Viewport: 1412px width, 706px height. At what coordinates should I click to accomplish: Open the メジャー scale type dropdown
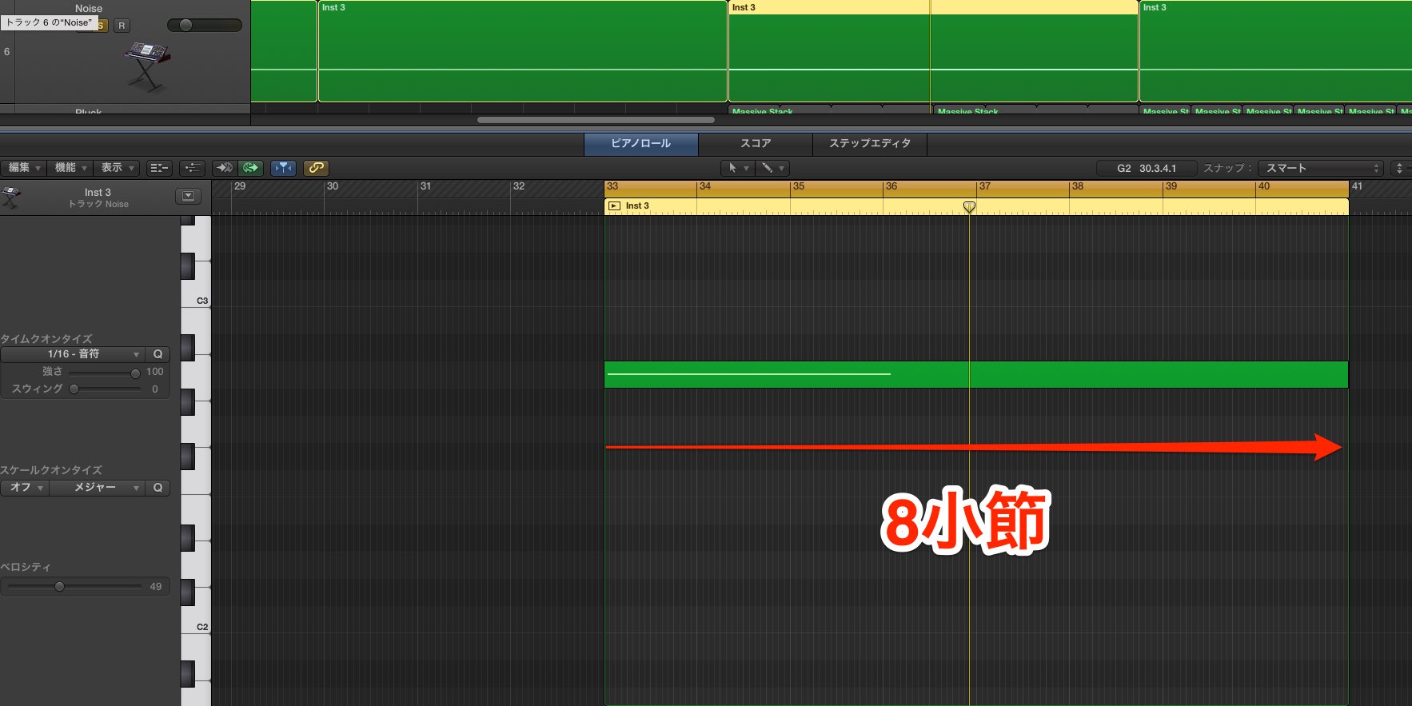(98, 488)
